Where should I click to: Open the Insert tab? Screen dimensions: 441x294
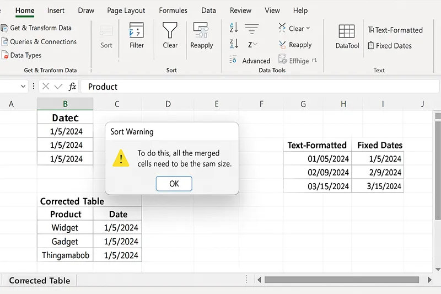click(56, 10)
